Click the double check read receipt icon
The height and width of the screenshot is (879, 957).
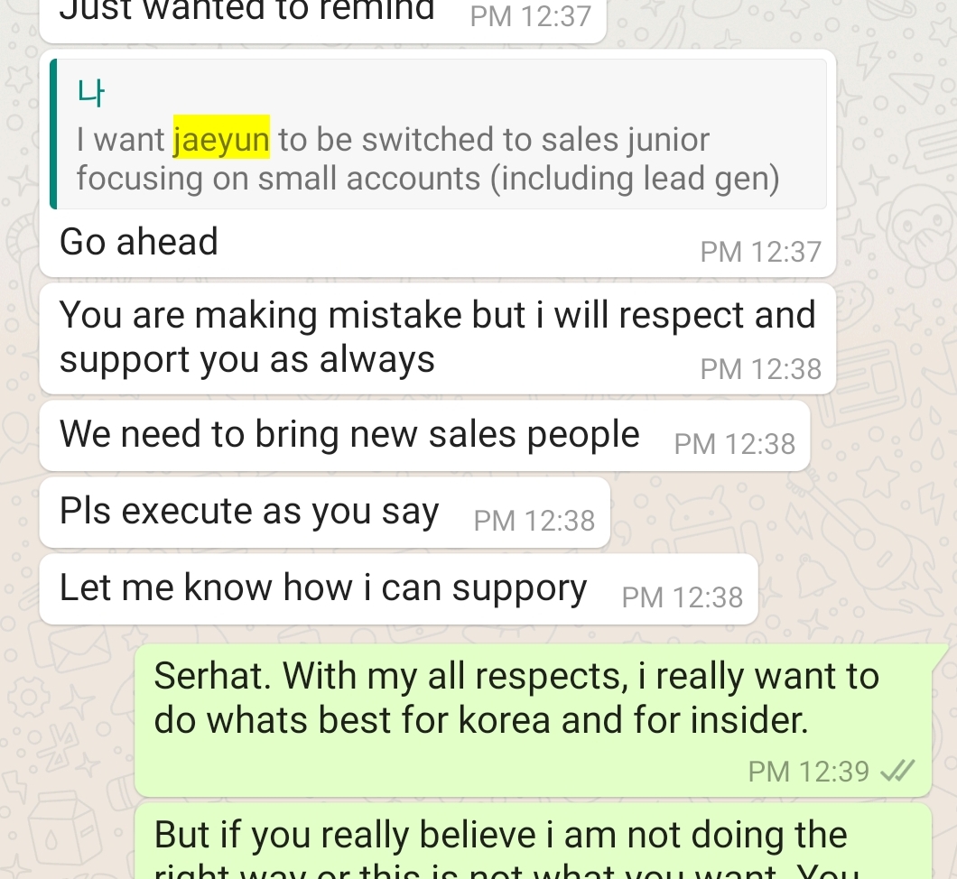896,772
